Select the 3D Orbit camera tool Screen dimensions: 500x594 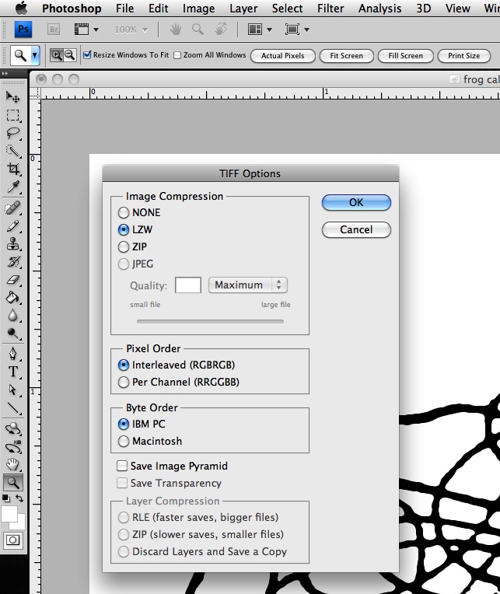pyautogui.click(x=13, y=447)
